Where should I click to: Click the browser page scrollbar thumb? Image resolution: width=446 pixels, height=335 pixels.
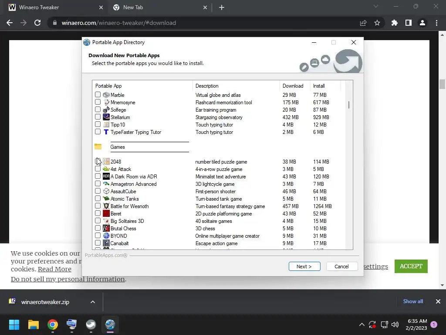(x=442, y=84)
